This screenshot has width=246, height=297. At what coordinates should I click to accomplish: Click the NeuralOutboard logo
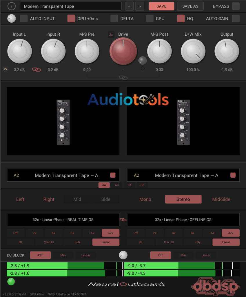coord(126,284)
